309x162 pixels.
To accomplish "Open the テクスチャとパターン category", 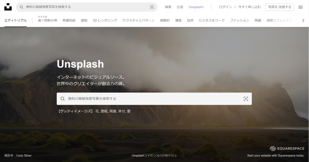I will [x=138, y=20].
